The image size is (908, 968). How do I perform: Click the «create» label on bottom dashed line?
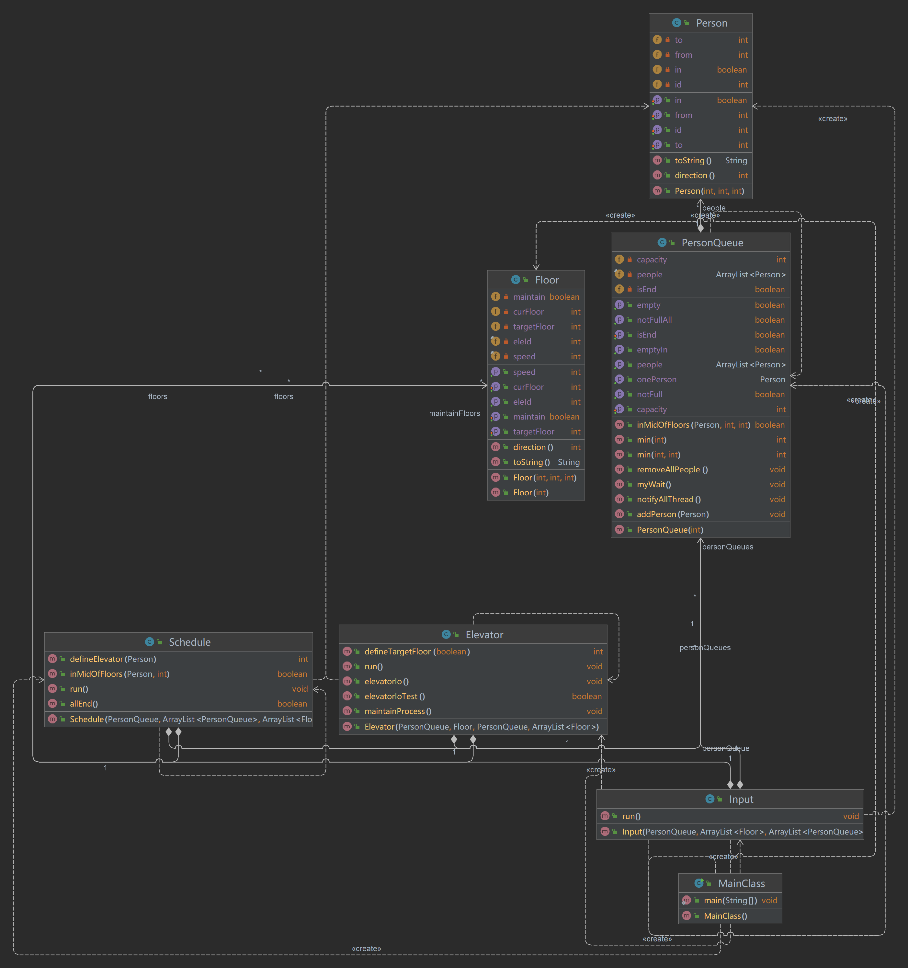(x=367, y=949)
